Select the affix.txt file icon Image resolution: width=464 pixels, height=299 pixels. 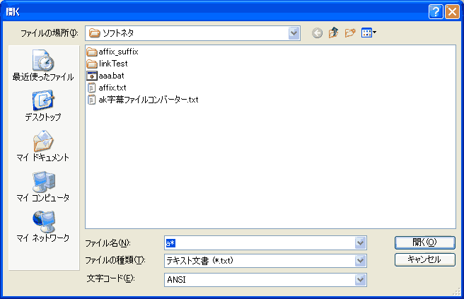pyautogui.click(x=92, y=88)
